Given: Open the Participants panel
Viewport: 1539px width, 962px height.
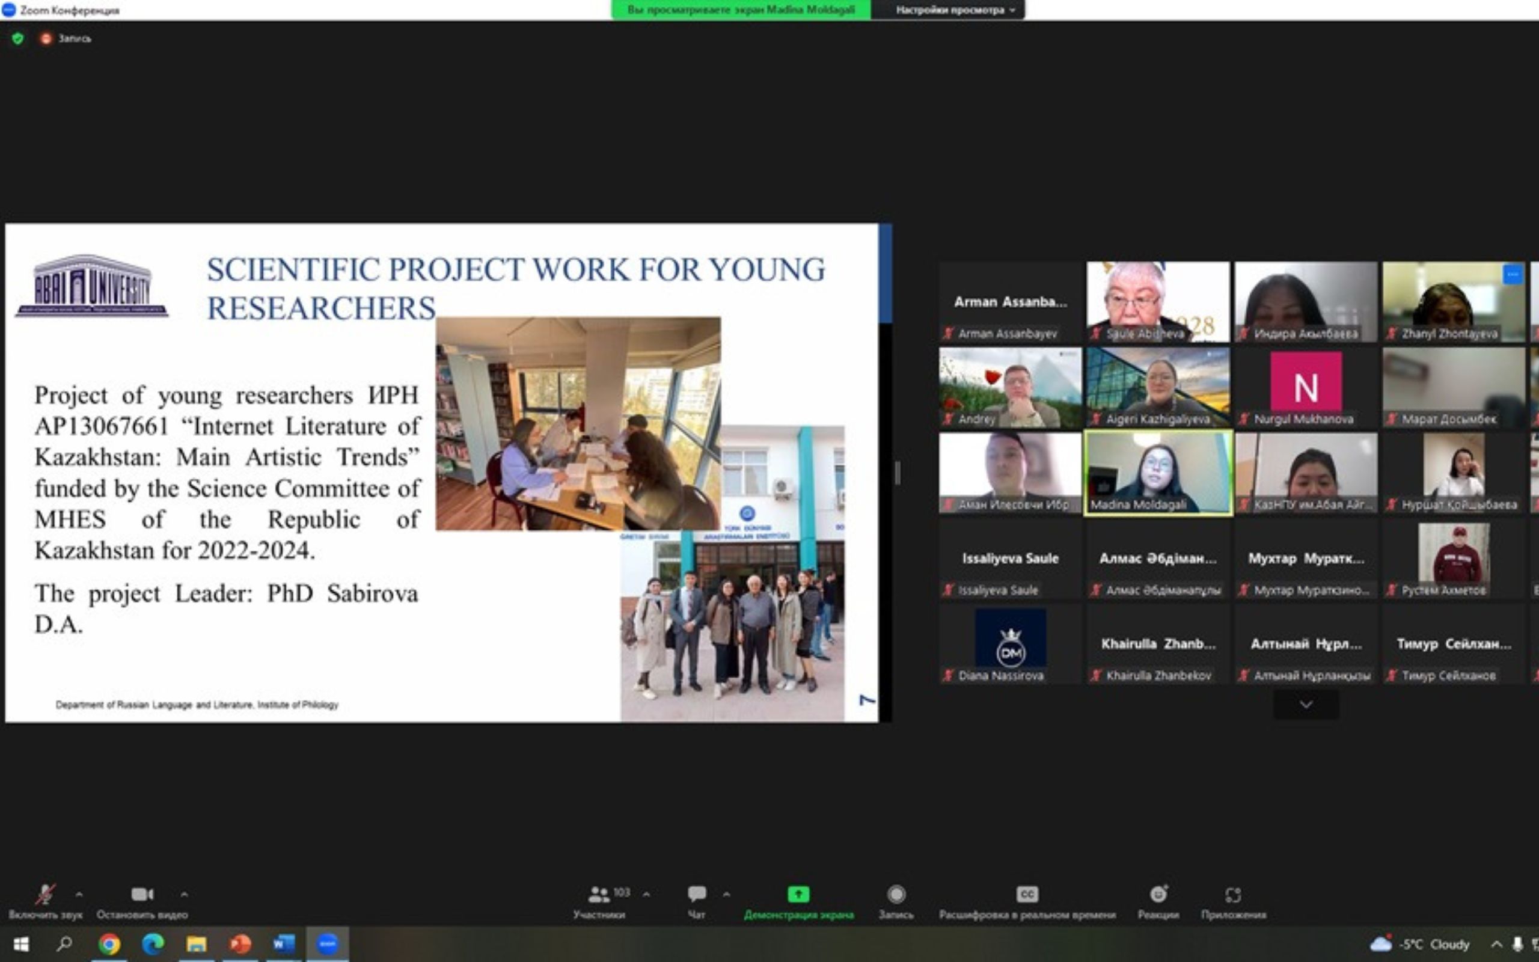Looking at the screenshot, I should (x=599, y=895).
